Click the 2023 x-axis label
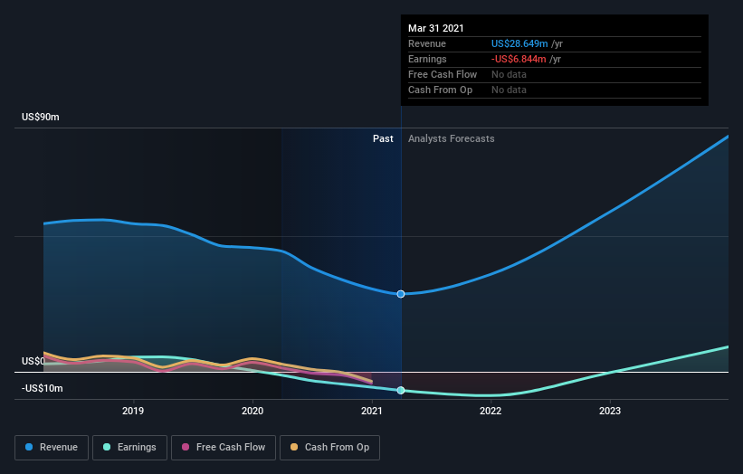 [610, 411]
